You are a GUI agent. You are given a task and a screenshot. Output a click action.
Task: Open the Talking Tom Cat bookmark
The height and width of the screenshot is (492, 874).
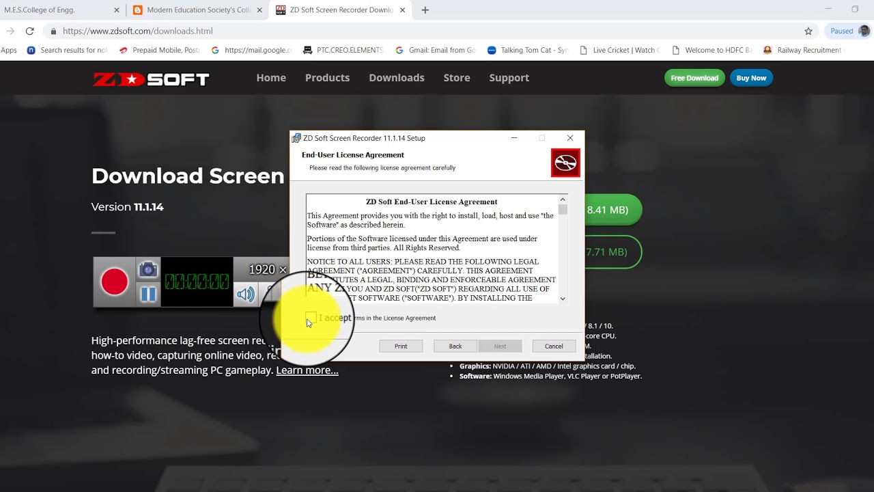click(528, 50)
